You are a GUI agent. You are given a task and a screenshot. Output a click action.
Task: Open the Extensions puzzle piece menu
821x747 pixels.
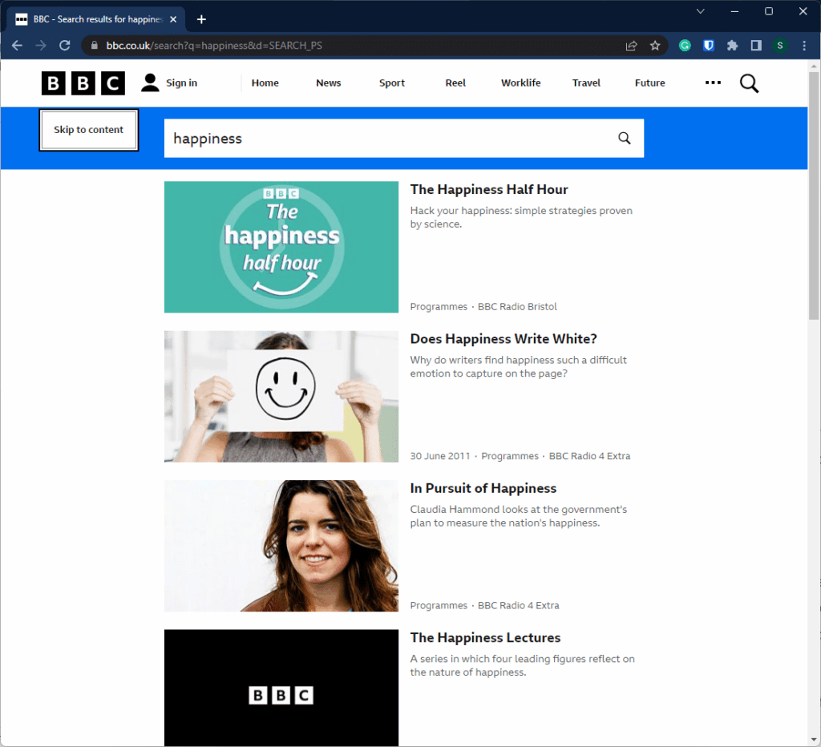(732, 46)
